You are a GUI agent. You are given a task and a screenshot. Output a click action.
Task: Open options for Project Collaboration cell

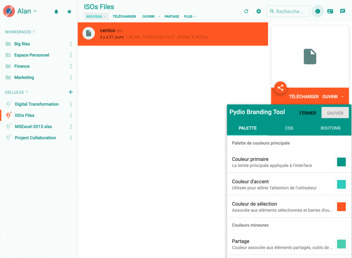pyautogui.click(x=71, y=138)
